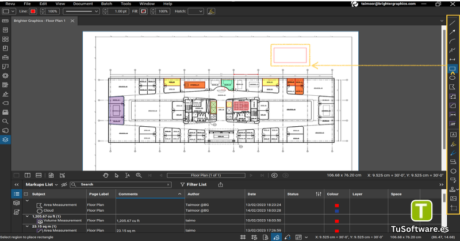Toggle snap to grid in status bar
The width and height of the screenshot is (460, 241).
coord(254,237)
